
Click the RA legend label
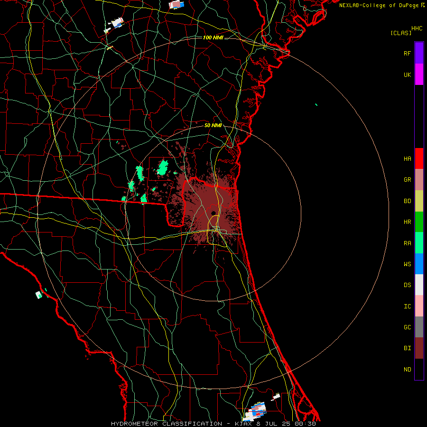[408, 243]
